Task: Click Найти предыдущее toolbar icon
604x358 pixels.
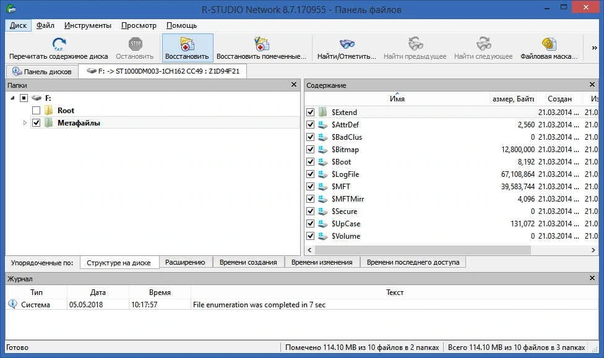Action: click(x=415, y=44)
